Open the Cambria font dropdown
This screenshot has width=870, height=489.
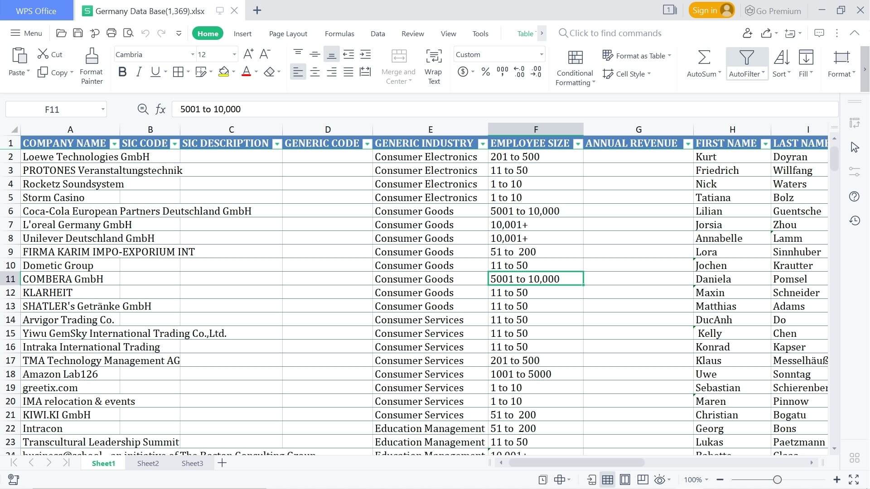pos(192,54)
